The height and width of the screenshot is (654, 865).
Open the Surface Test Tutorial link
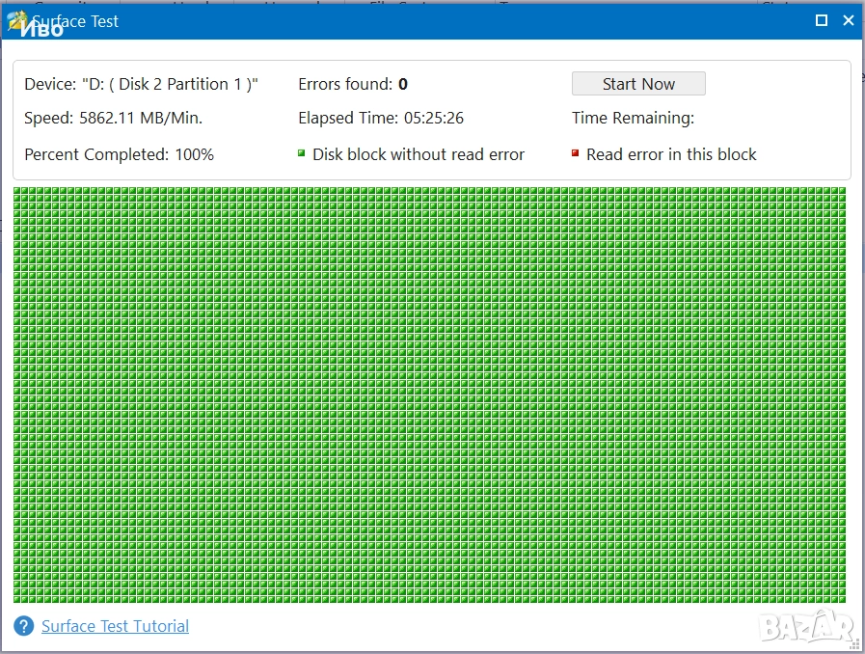(115, 626)
